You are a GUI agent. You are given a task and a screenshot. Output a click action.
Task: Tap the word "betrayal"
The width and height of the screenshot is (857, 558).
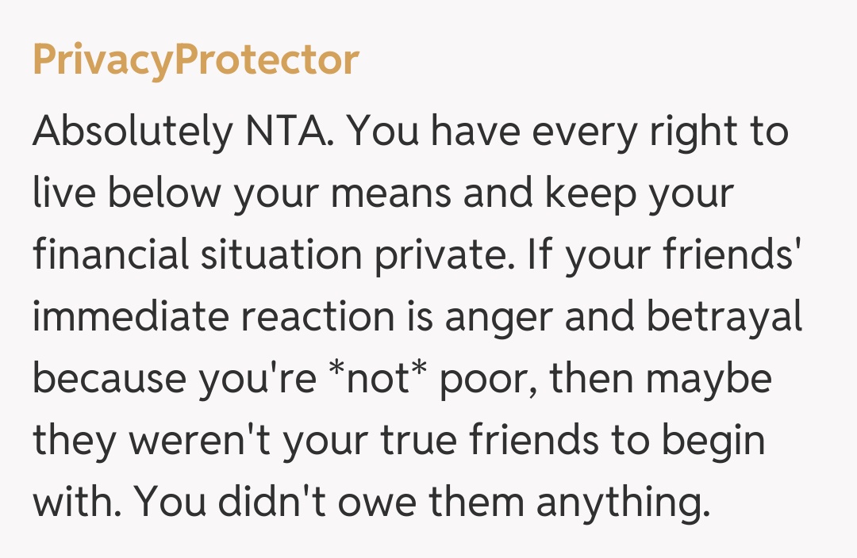(724, 317)
